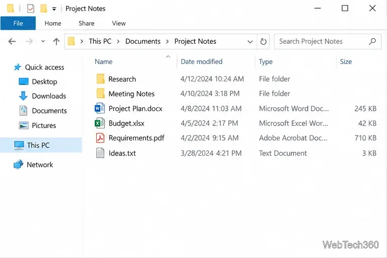The image size is (387, 258).
Task: Select This PC in the navigation pane
Action: [x=38, y=145]
